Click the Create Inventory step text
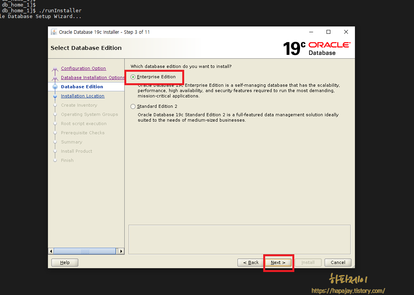Image resolution: width=414 pixels, height=295 pixels. coord(79,105)
